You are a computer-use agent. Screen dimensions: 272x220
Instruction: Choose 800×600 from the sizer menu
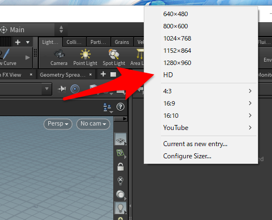click(201, 26)
